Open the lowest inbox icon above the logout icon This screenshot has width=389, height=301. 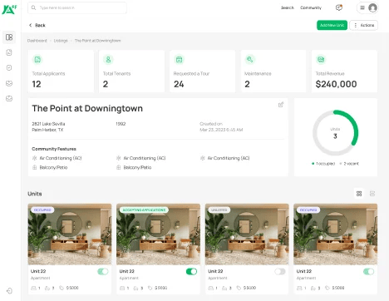[9, 98]
